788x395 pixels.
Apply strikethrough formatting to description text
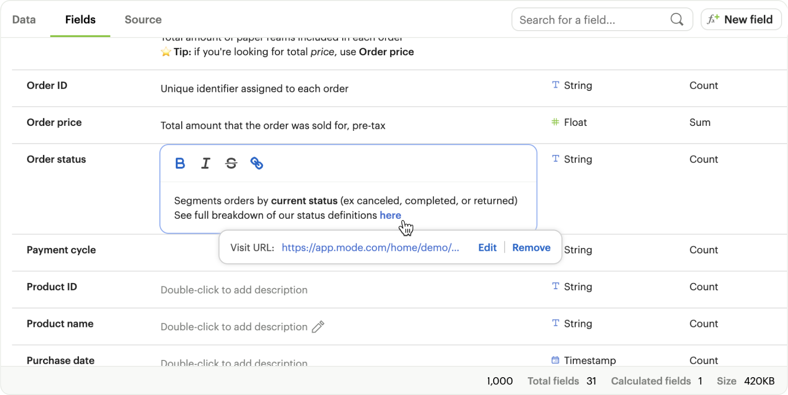231,163
